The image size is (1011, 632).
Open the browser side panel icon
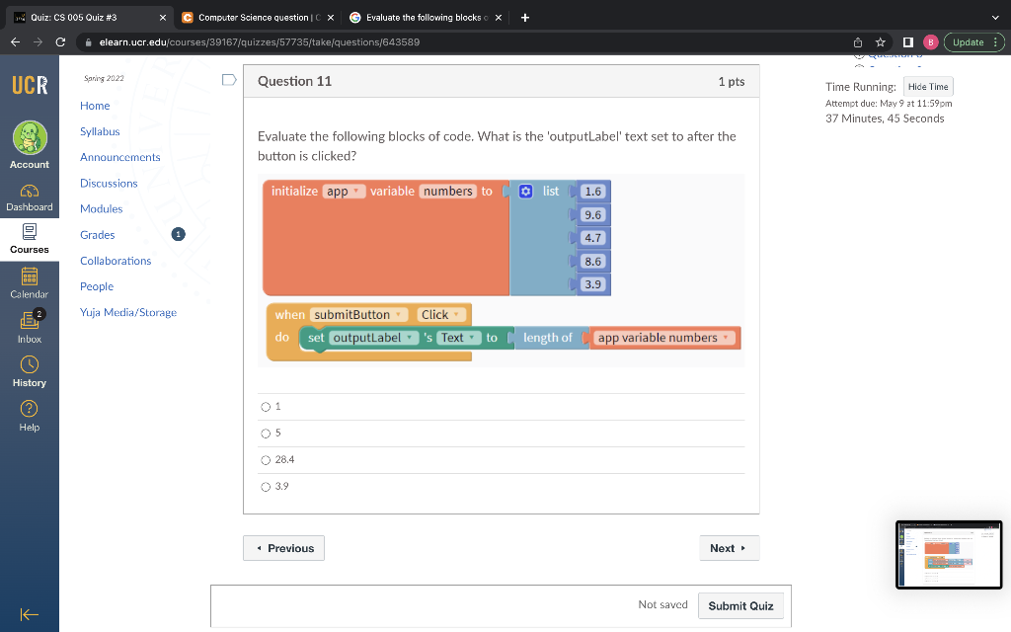(908, 42)
